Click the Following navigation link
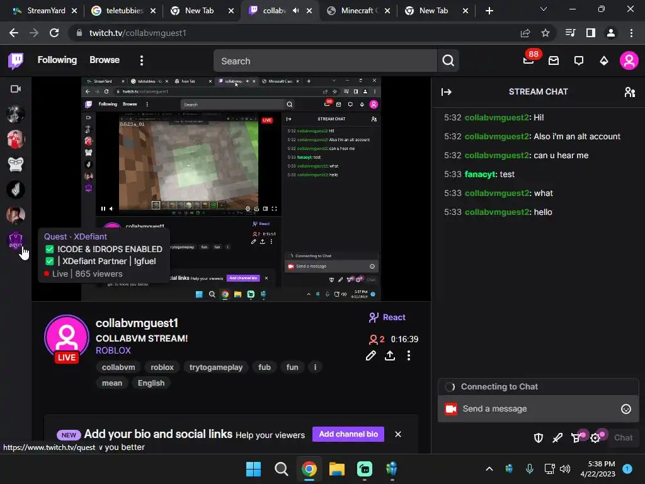 [57, 60]
